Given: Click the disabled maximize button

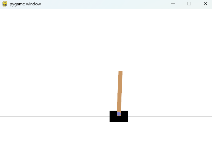Looking at the screenshot, I should (x=189, y=4).
